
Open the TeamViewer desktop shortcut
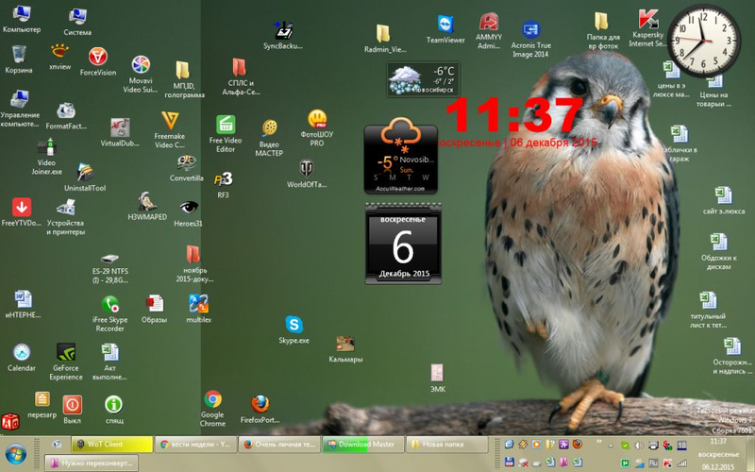(445, 26)
